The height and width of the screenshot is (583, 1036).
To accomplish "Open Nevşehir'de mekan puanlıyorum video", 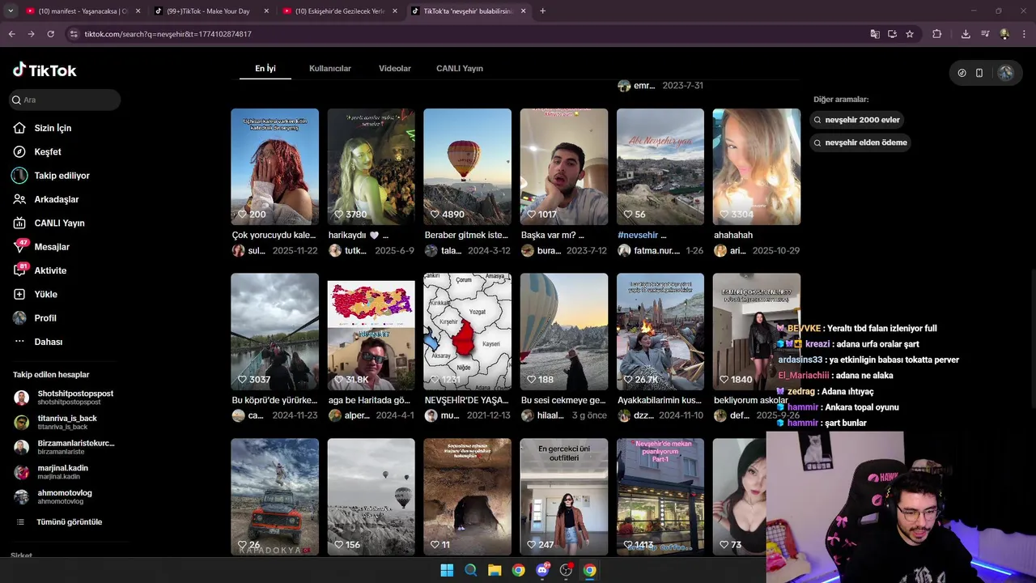I will tap(660, 496).
